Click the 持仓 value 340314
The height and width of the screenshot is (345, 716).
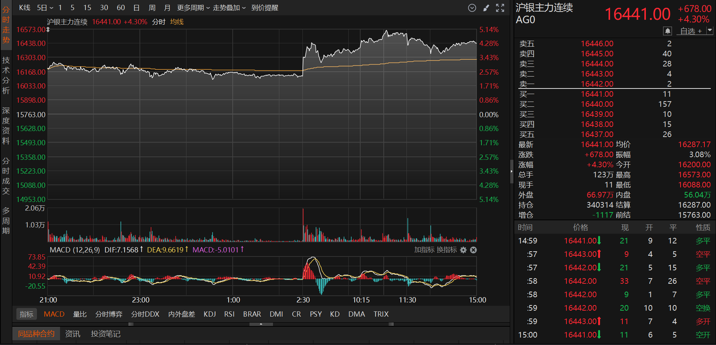600,205
